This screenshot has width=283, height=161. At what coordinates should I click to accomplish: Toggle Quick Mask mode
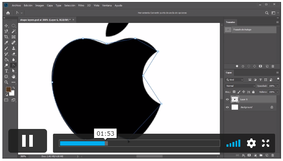(x=6, y=100)
